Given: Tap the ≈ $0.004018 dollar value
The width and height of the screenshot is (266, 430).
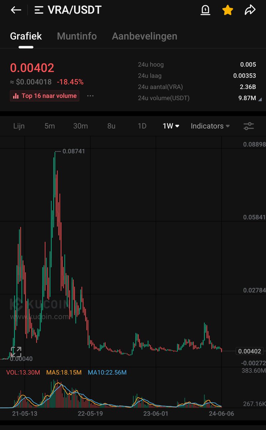Looking at the screenshot, I should click(31, 82).
